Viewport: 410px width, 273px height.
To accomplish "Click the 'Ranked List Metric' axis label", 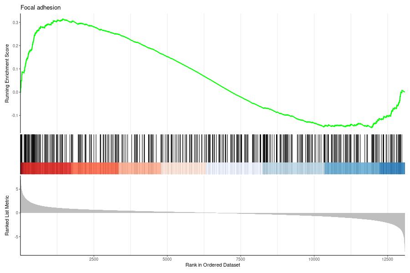I will pos(7,216).
